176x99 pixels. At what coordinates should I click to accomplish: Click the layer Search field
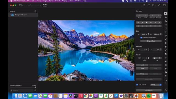[x=22, y=90]
